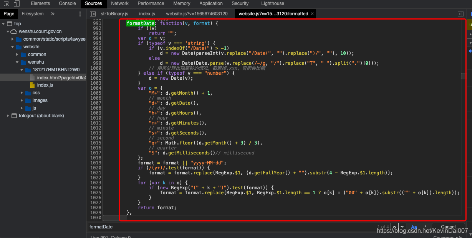Open the Memory panel tab
The image size is (472, 238).
[x=182, y=3]
